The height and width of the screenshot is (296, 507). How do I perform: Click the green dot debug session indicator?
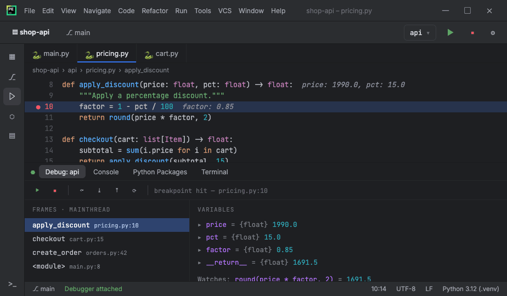(x=33, y=172)
